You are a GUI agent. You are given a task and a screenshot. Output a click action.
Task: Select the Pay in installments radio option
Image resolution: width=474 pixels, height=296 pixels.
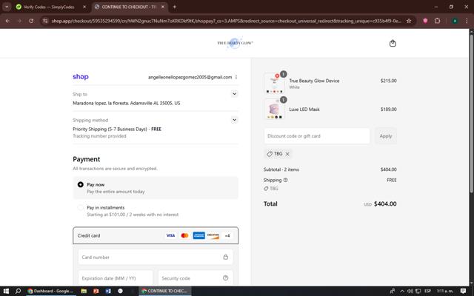click(x=81, y=207)
